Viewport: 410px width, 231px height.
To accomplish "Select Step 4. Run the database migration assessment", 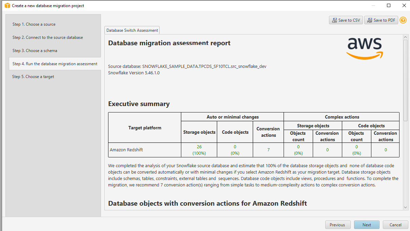I will [55, 64].
